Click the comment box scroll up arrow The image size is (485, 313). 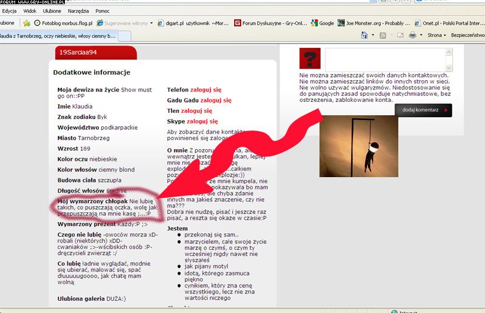(449, 52)
